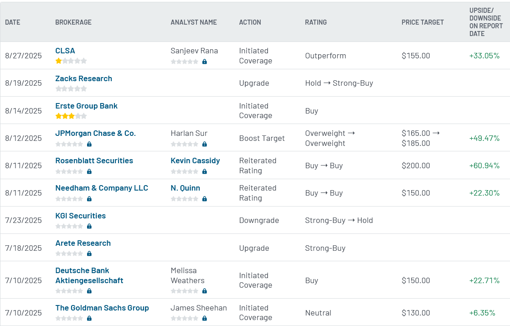Screen dimensions: 510x326
Task: Click the lock icon beside N. Quinn's rating
Action: pyautogui.click(x=205, y=199)
